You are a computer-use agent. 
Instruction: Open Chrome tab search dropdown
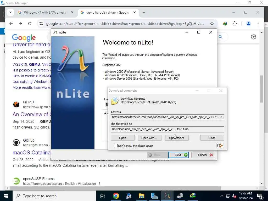[10, 13]
